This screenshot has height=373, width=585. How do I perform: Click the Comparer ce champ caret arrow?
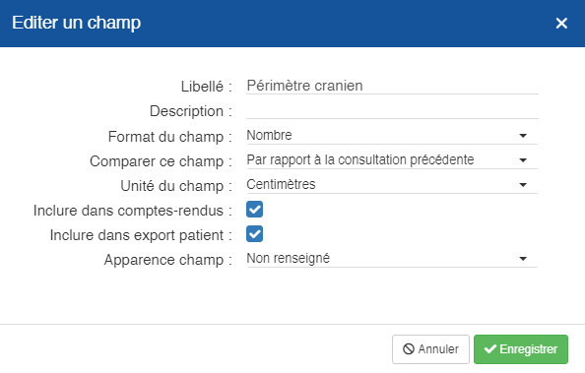coord(523,160)
